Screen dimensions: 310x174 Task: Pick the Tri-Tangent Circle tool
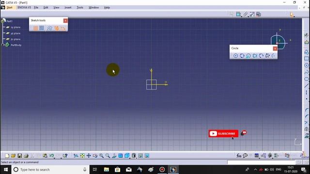255,56
